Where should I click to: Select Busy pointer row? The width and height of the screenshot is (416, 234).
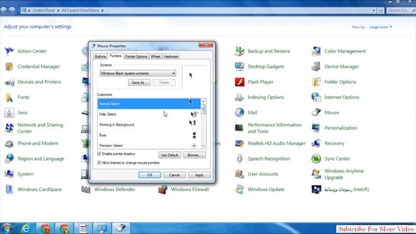149,135
